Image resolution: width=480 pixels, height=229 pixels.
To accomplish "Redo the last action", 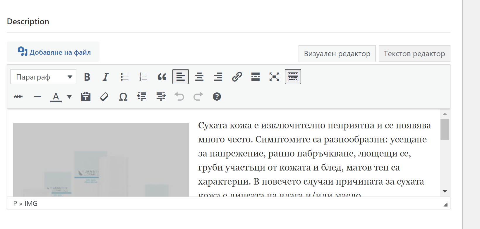I will tap(198, 97).
